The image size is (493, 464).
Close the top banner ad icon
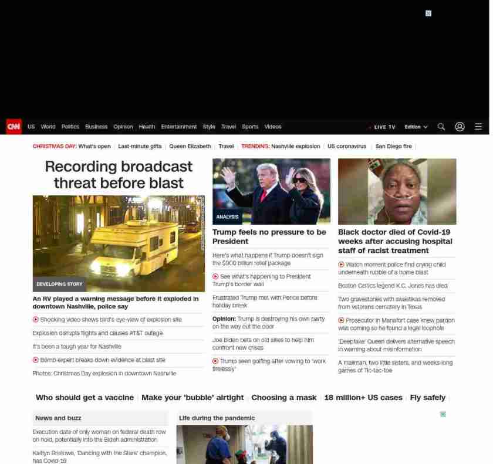tap(428, 13)
